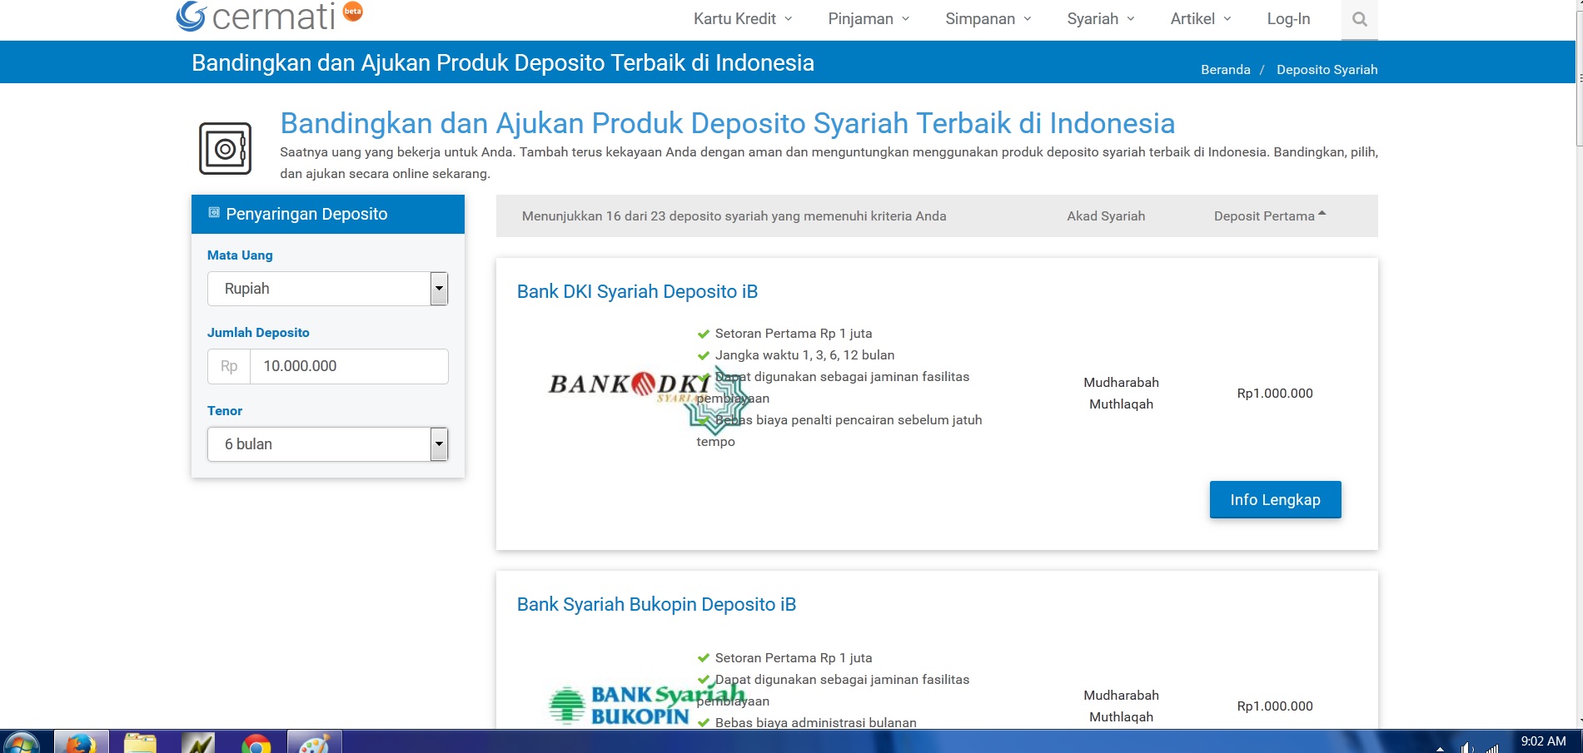Open the Mata Uang Rupiah dropdown
The height and width of the screenshot is (753, 1583).
pos(327,289)
